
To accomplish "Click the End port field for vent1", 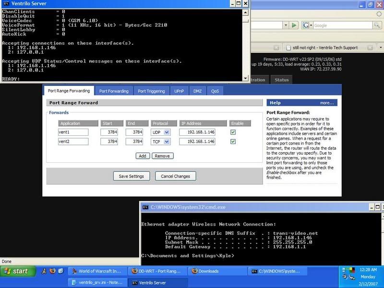I will point(134,132).
